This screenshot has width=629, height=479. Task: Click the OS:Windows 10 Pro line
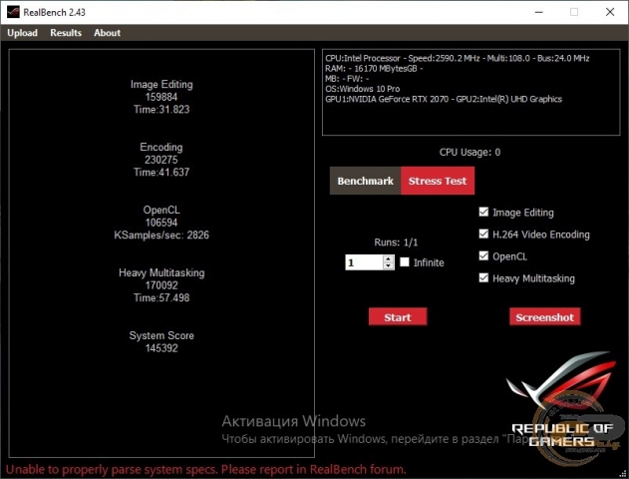click(363, 89)
